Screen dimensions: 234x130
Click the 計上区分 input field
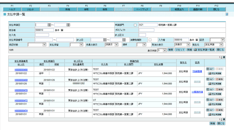(x=142, y=35)
